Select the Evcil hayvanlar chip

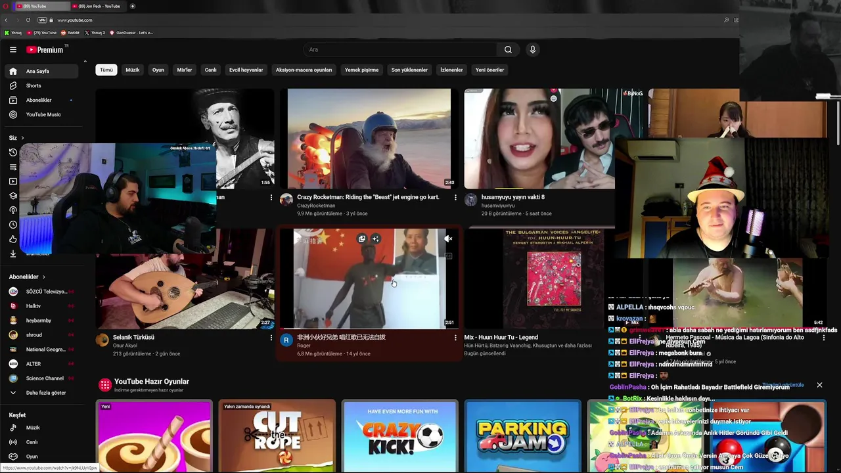246,70
